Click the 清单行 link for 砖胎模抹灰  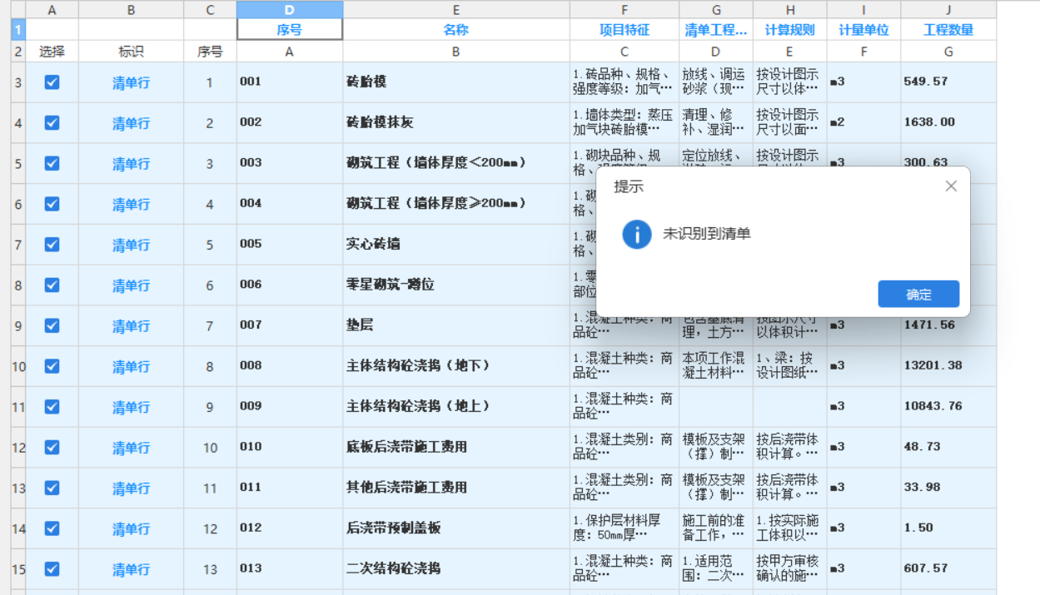coord(130,122)
